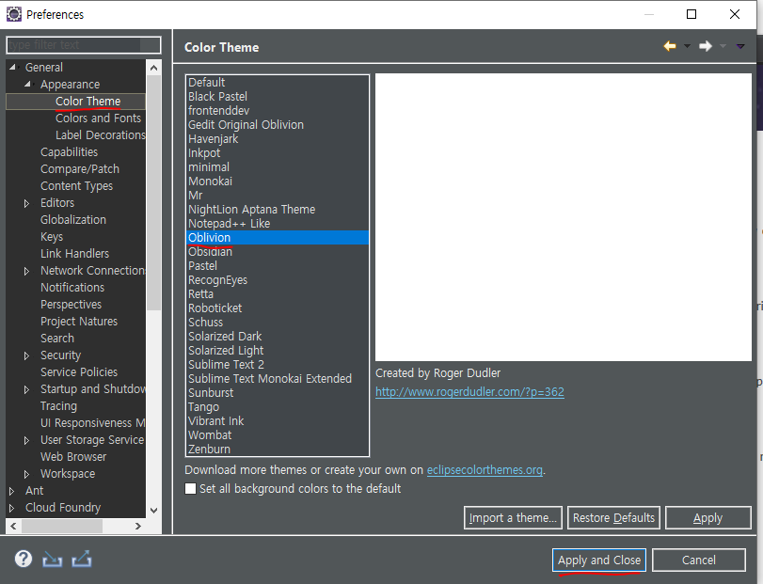Select the Obsidian theme

[x=278, y=251]
